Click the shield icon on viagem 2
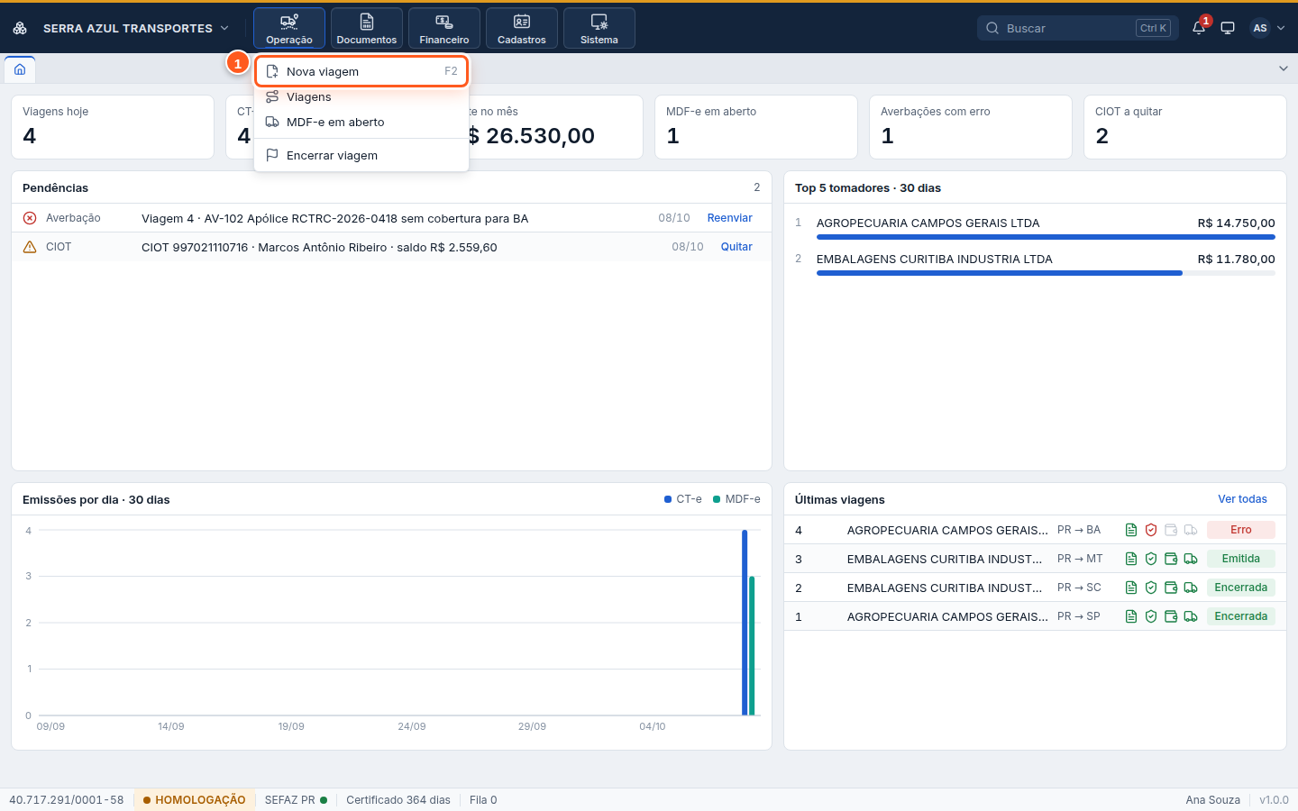Image resolution: width=1298 pixels, height=811 pixels. (1151, 588)
